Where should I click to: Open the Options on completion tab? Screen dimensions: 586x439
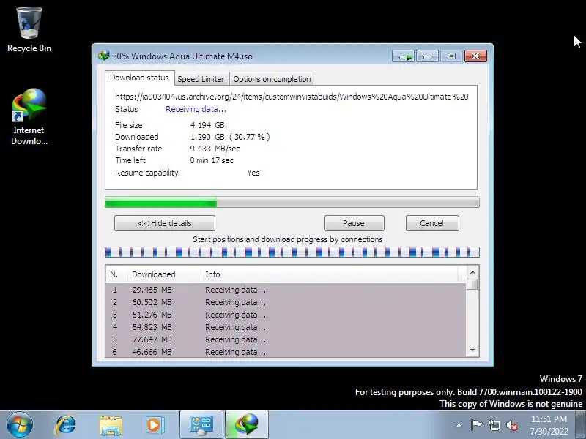point(272,79)
